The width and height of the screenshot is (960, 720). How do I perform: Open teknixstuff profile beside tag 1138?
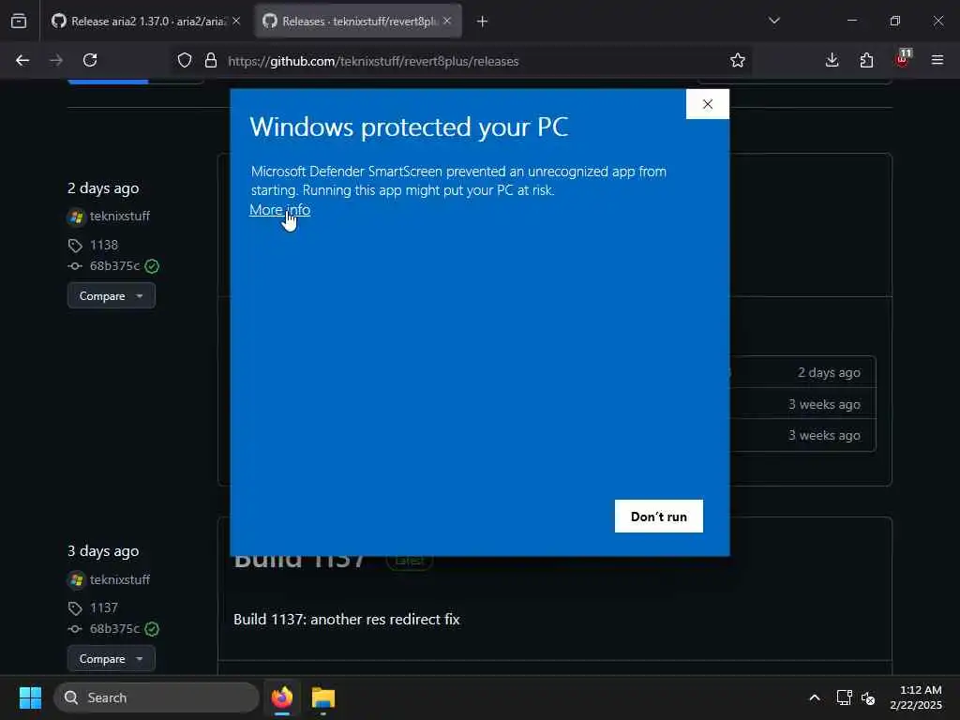pos(119,217)
